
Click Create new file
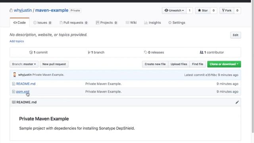[x=155, y=64]
